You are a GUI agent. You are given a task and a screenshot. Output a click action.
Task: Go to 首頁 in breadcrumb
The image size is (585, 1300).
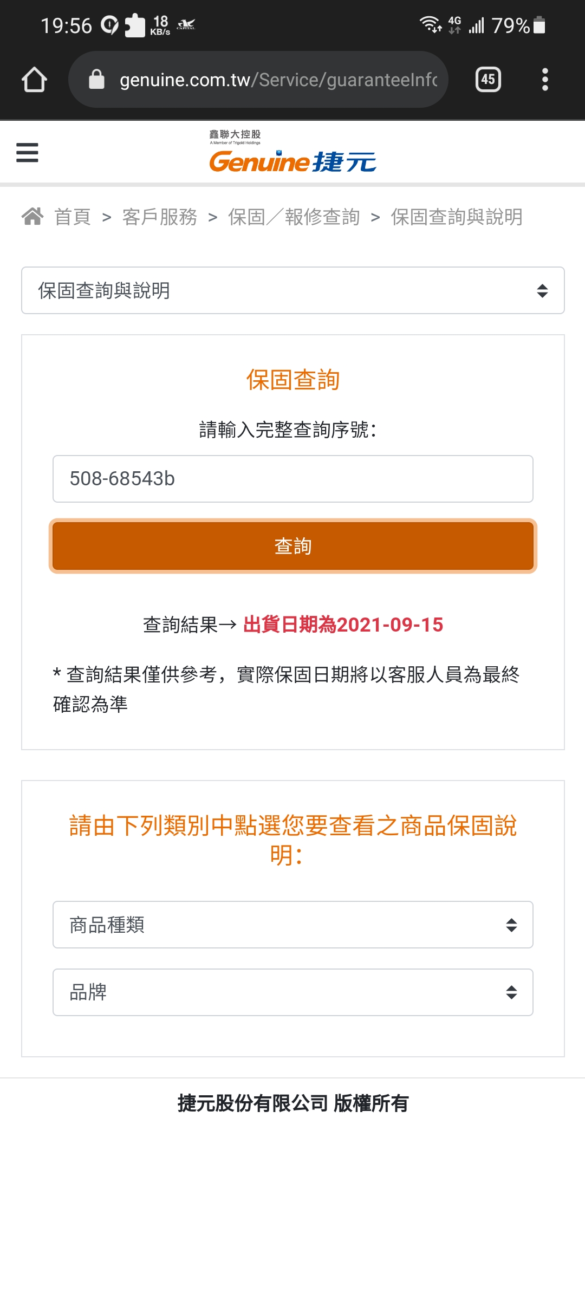pos(73,217)
